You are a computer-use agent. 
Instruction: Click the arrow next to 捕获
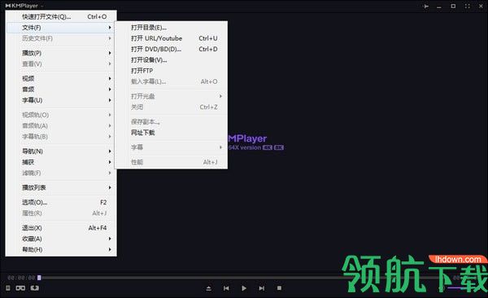pyautogui.click(x=110, y=162)
